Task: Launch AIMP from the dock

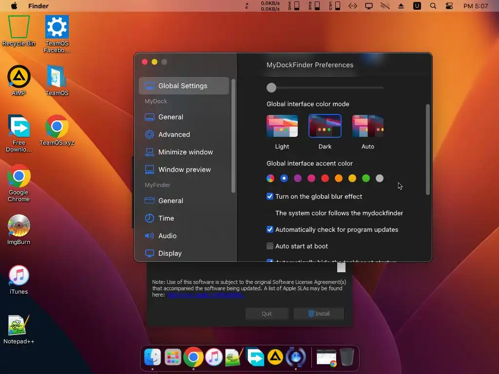Action: point(275,357)
